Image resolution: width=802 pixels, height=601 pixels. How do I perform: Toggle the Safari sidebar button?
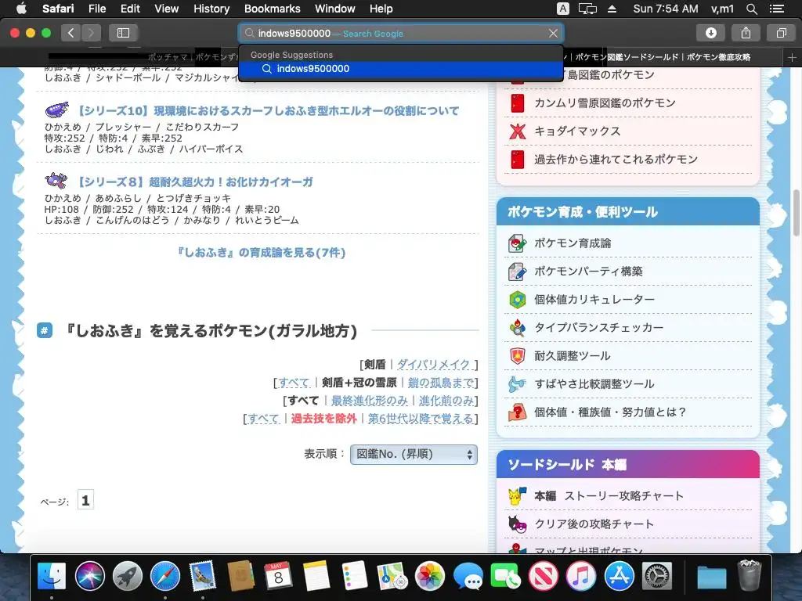[x=123, y=33]
